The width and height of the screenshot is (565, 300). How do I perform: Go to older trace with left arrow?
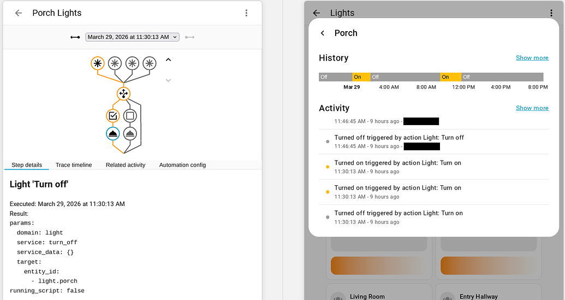click(x=75, y=37)
